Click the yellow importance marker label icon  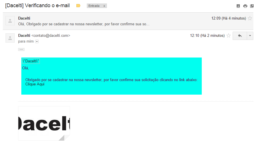[78, 6]
